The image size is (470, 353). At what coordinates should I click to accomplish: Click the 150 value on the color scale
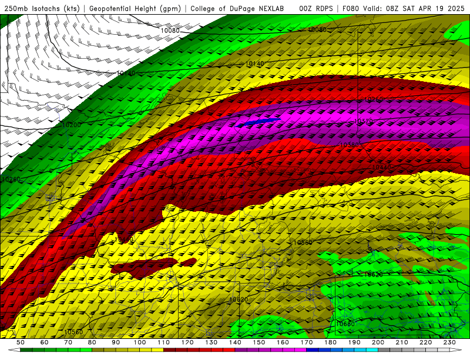259,342
